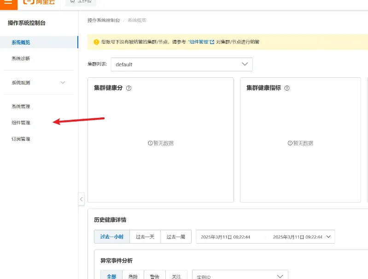Filter events by 关注

(x=176, y=276)
